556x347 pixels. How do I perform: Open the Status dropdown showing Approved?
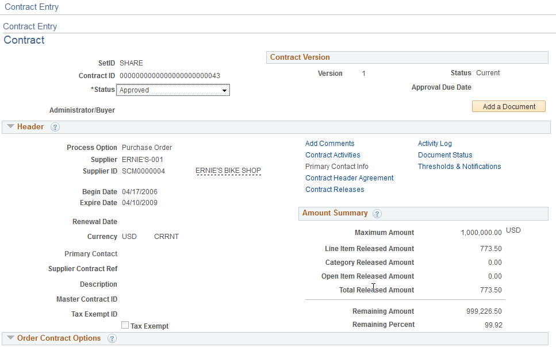click(173, 90)
